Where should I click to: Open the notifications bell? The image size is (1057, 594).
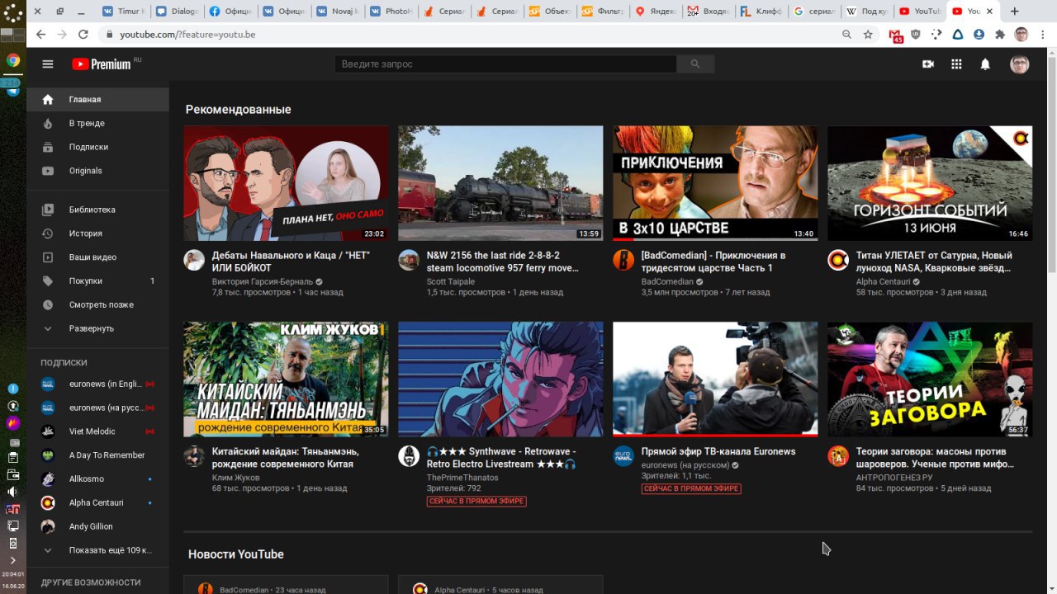(985, 64)
